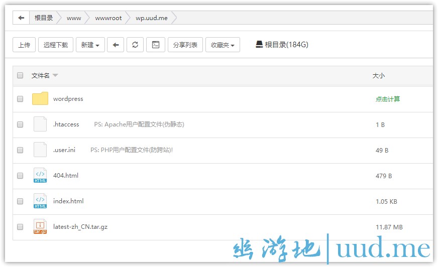Open the wordpress folder icon
Screen dimensions: 438x267
coord(40,99)
